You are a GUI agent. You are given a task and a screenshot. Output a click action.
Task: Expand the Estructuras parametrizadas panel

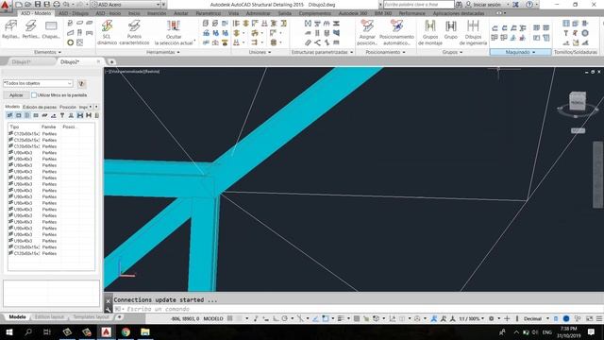[x=322, y=52]
